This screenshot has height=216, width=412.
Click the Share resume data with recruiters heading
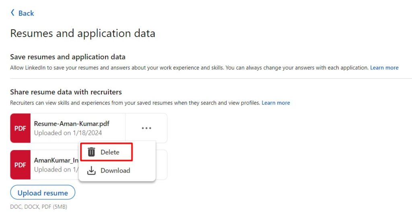click(66, 92)
